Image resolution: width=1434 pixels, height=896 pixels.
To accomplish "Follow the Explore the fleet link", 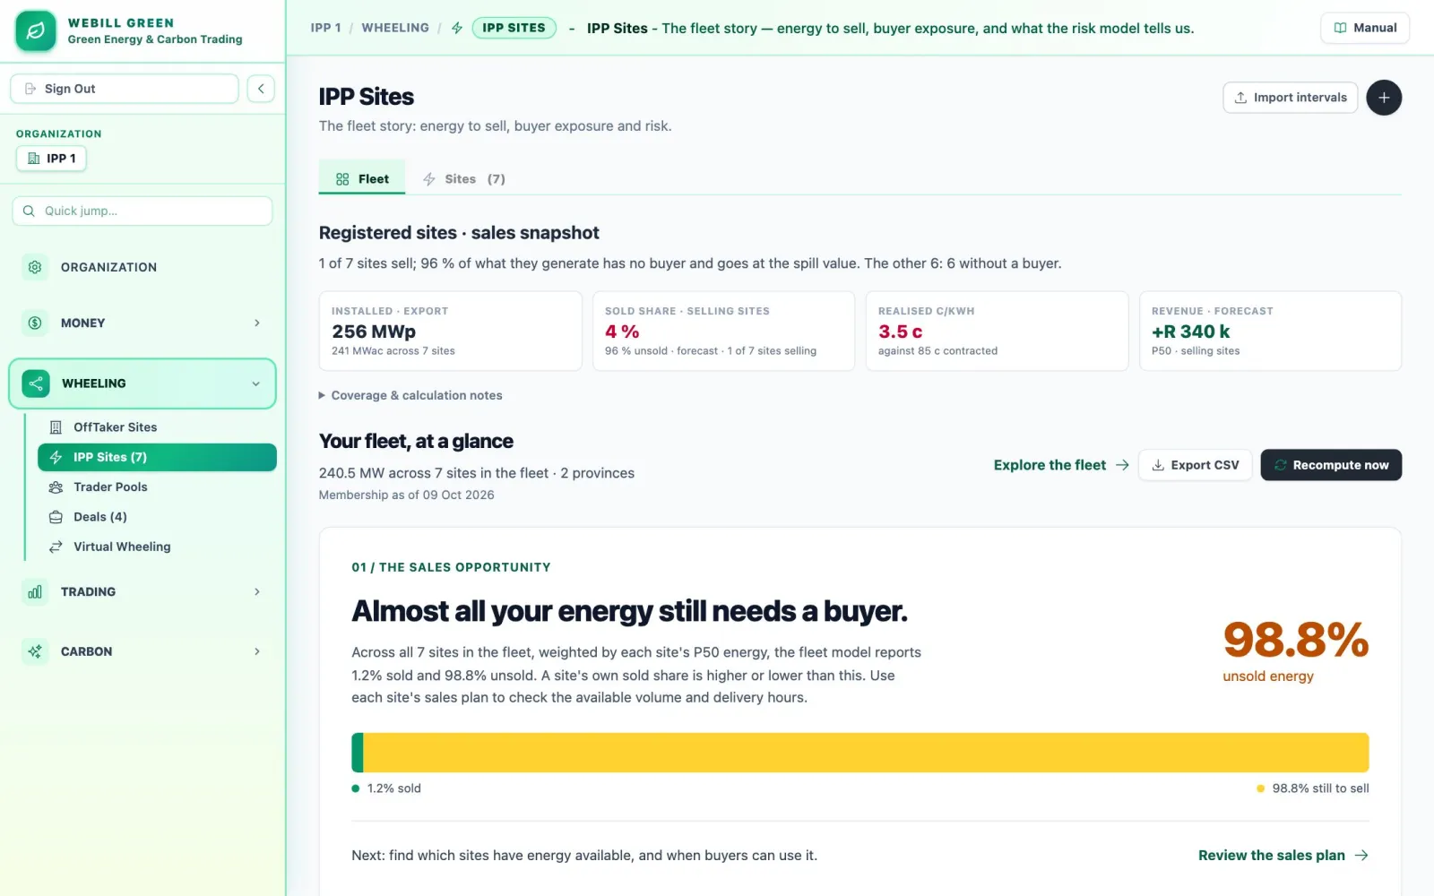I will [1061, 465].
